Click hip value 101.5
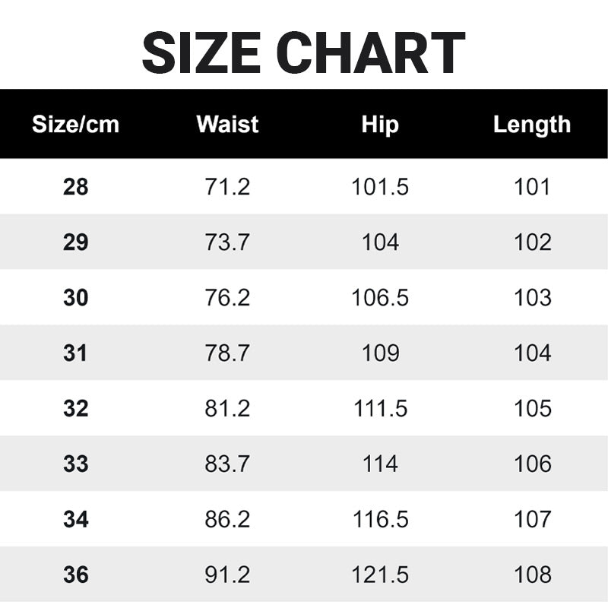Screen dimensions: 608x608 (x=380, y=186)
